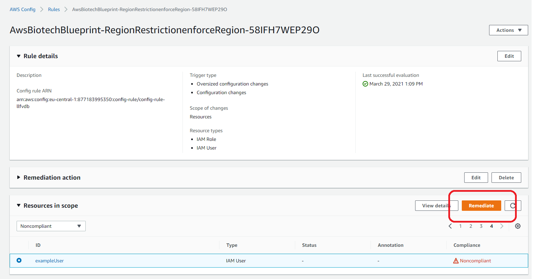This screenshot has height=279, width=533.
Task: Click the View details button
Action: pyautogui.click(x=437, y=206)
